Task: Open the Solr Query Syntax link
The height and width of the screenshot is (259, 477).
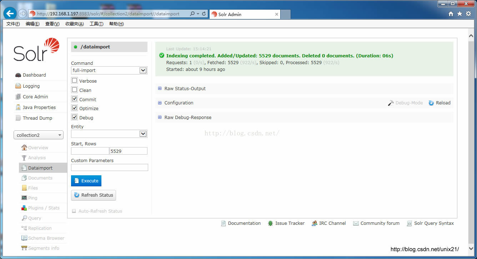Action: (430, 223)
